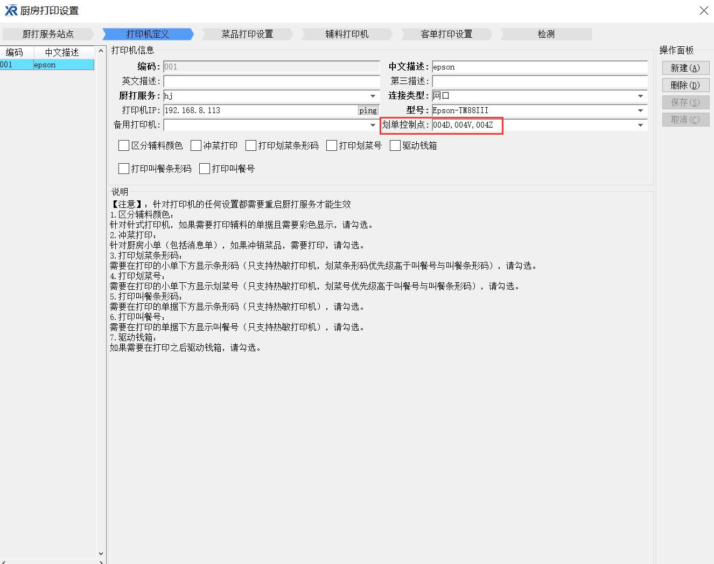Select printer 001 epson in list
Screen dimensions: 714x564
pyautogui.click(x=47, y=65)
